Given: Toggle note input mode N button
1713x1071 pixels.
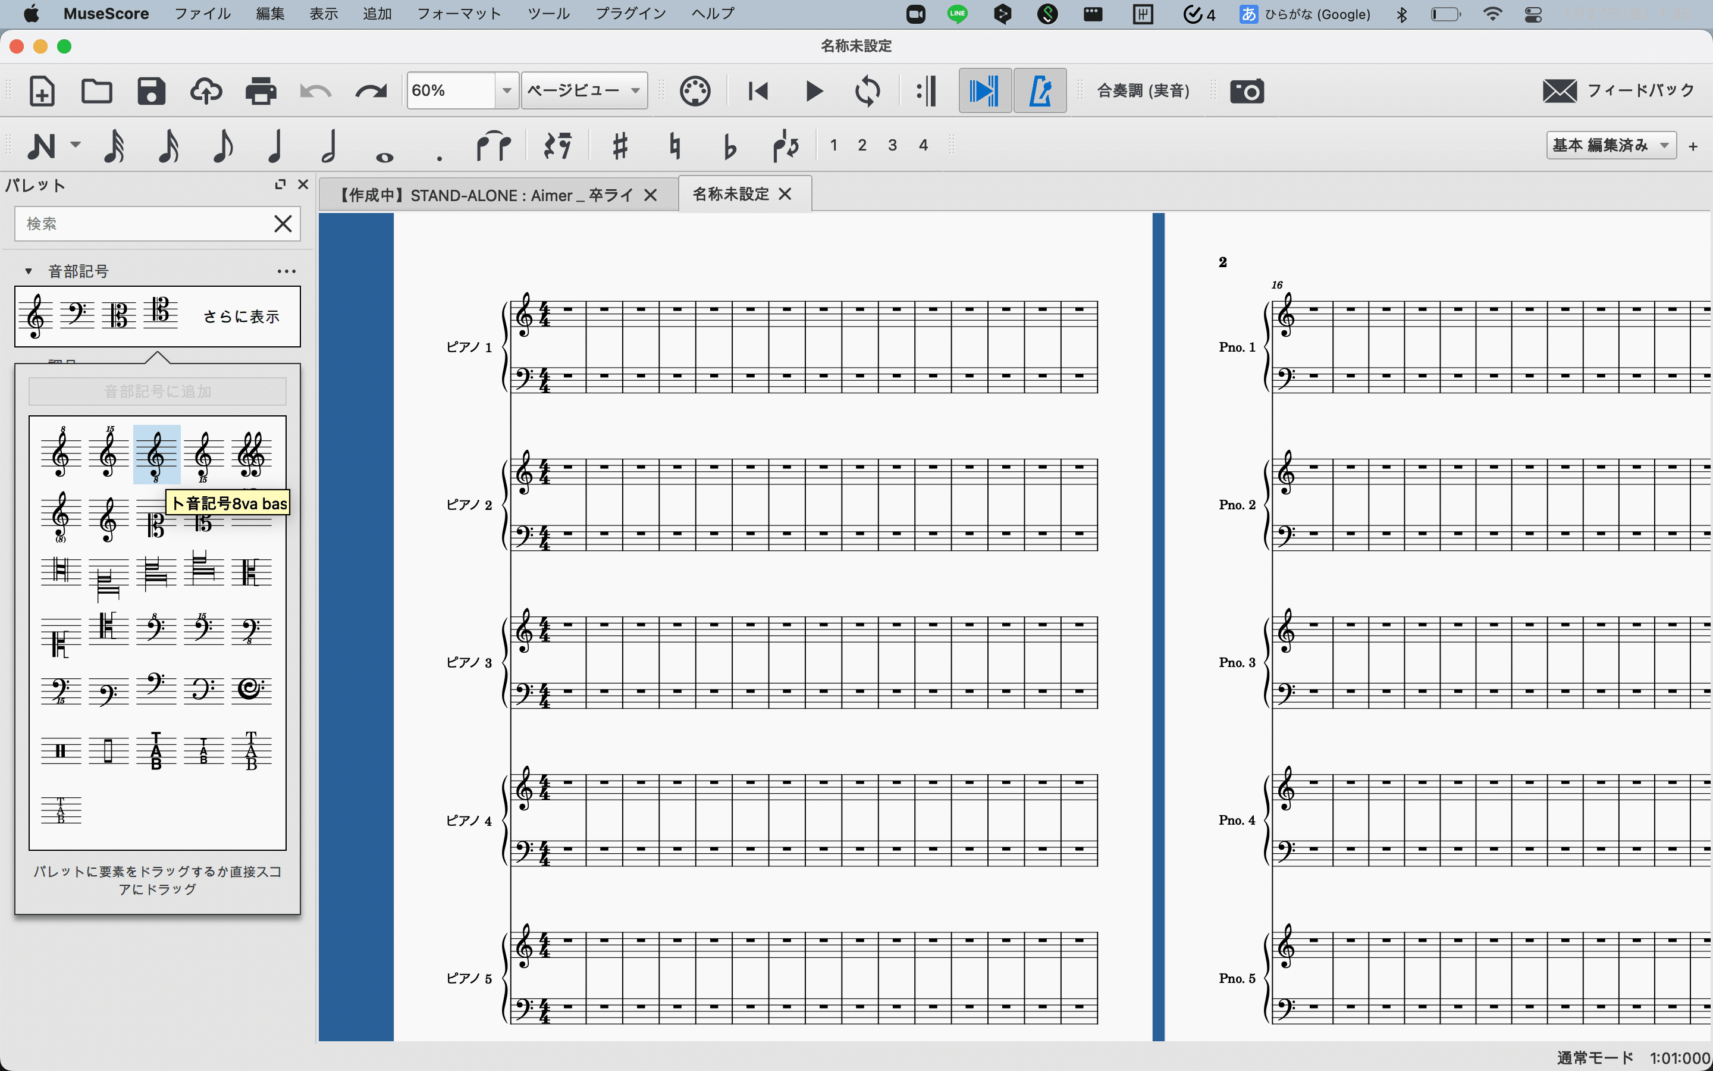Looking at the screenshot, I should click(41, 146).
